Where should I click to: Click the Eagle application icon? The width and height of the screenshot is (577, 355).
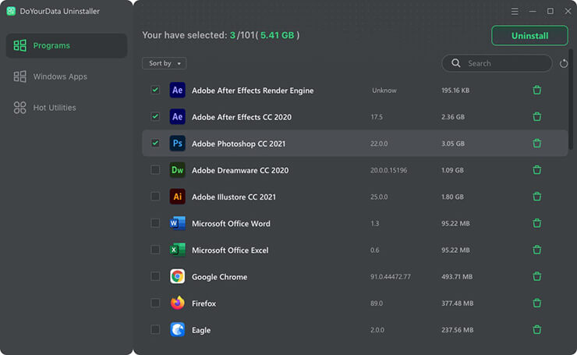point(178,330)
